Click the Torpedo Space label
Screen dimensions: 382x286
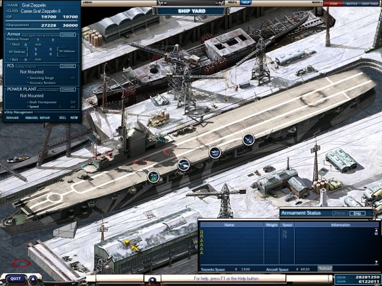click(x=213, y=269)
